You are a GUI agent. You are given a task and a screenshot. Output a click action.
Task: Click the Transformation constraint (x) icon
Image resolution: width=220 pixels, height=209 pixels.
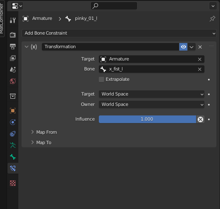point(34,47)
